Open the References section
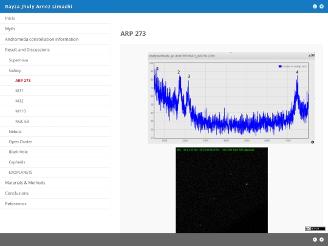Viewport: 328px width, 246px height. [55, 203]
